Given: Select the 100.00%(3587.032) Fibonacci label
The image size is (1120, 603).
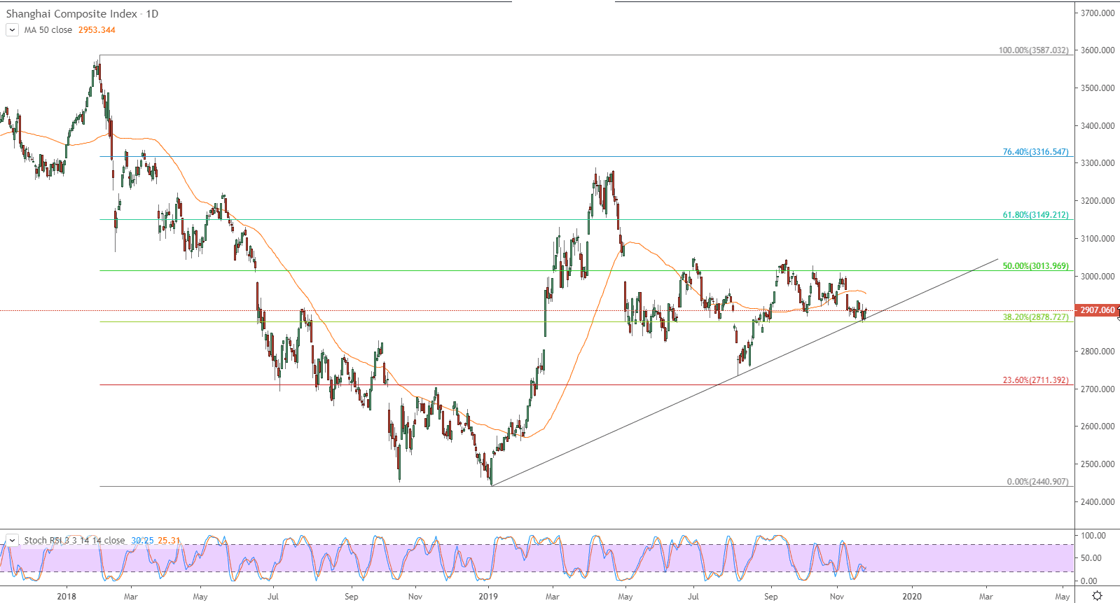Looking at the screenshot, I should pos(1034,50).
